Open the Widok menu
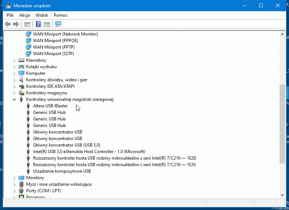 [42, 15]
